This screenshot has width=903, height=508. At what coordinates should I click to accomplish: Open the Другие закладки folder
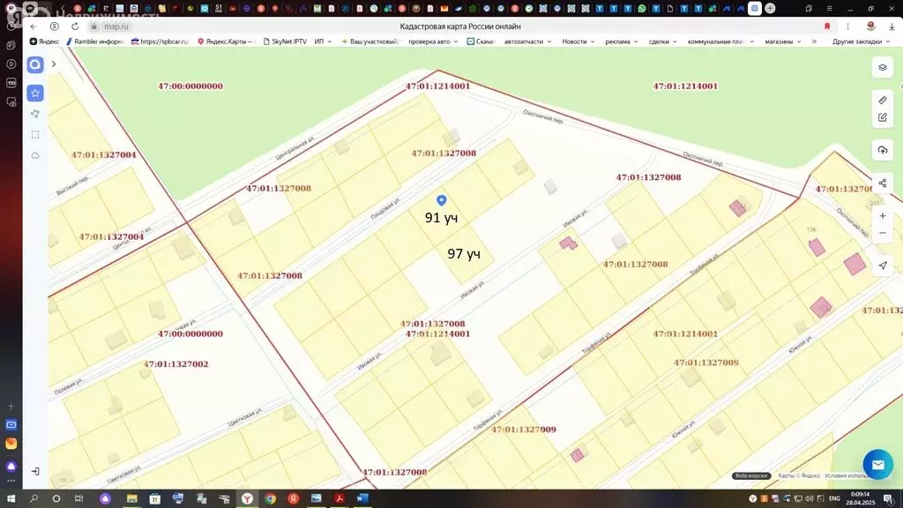click(861, 41)
